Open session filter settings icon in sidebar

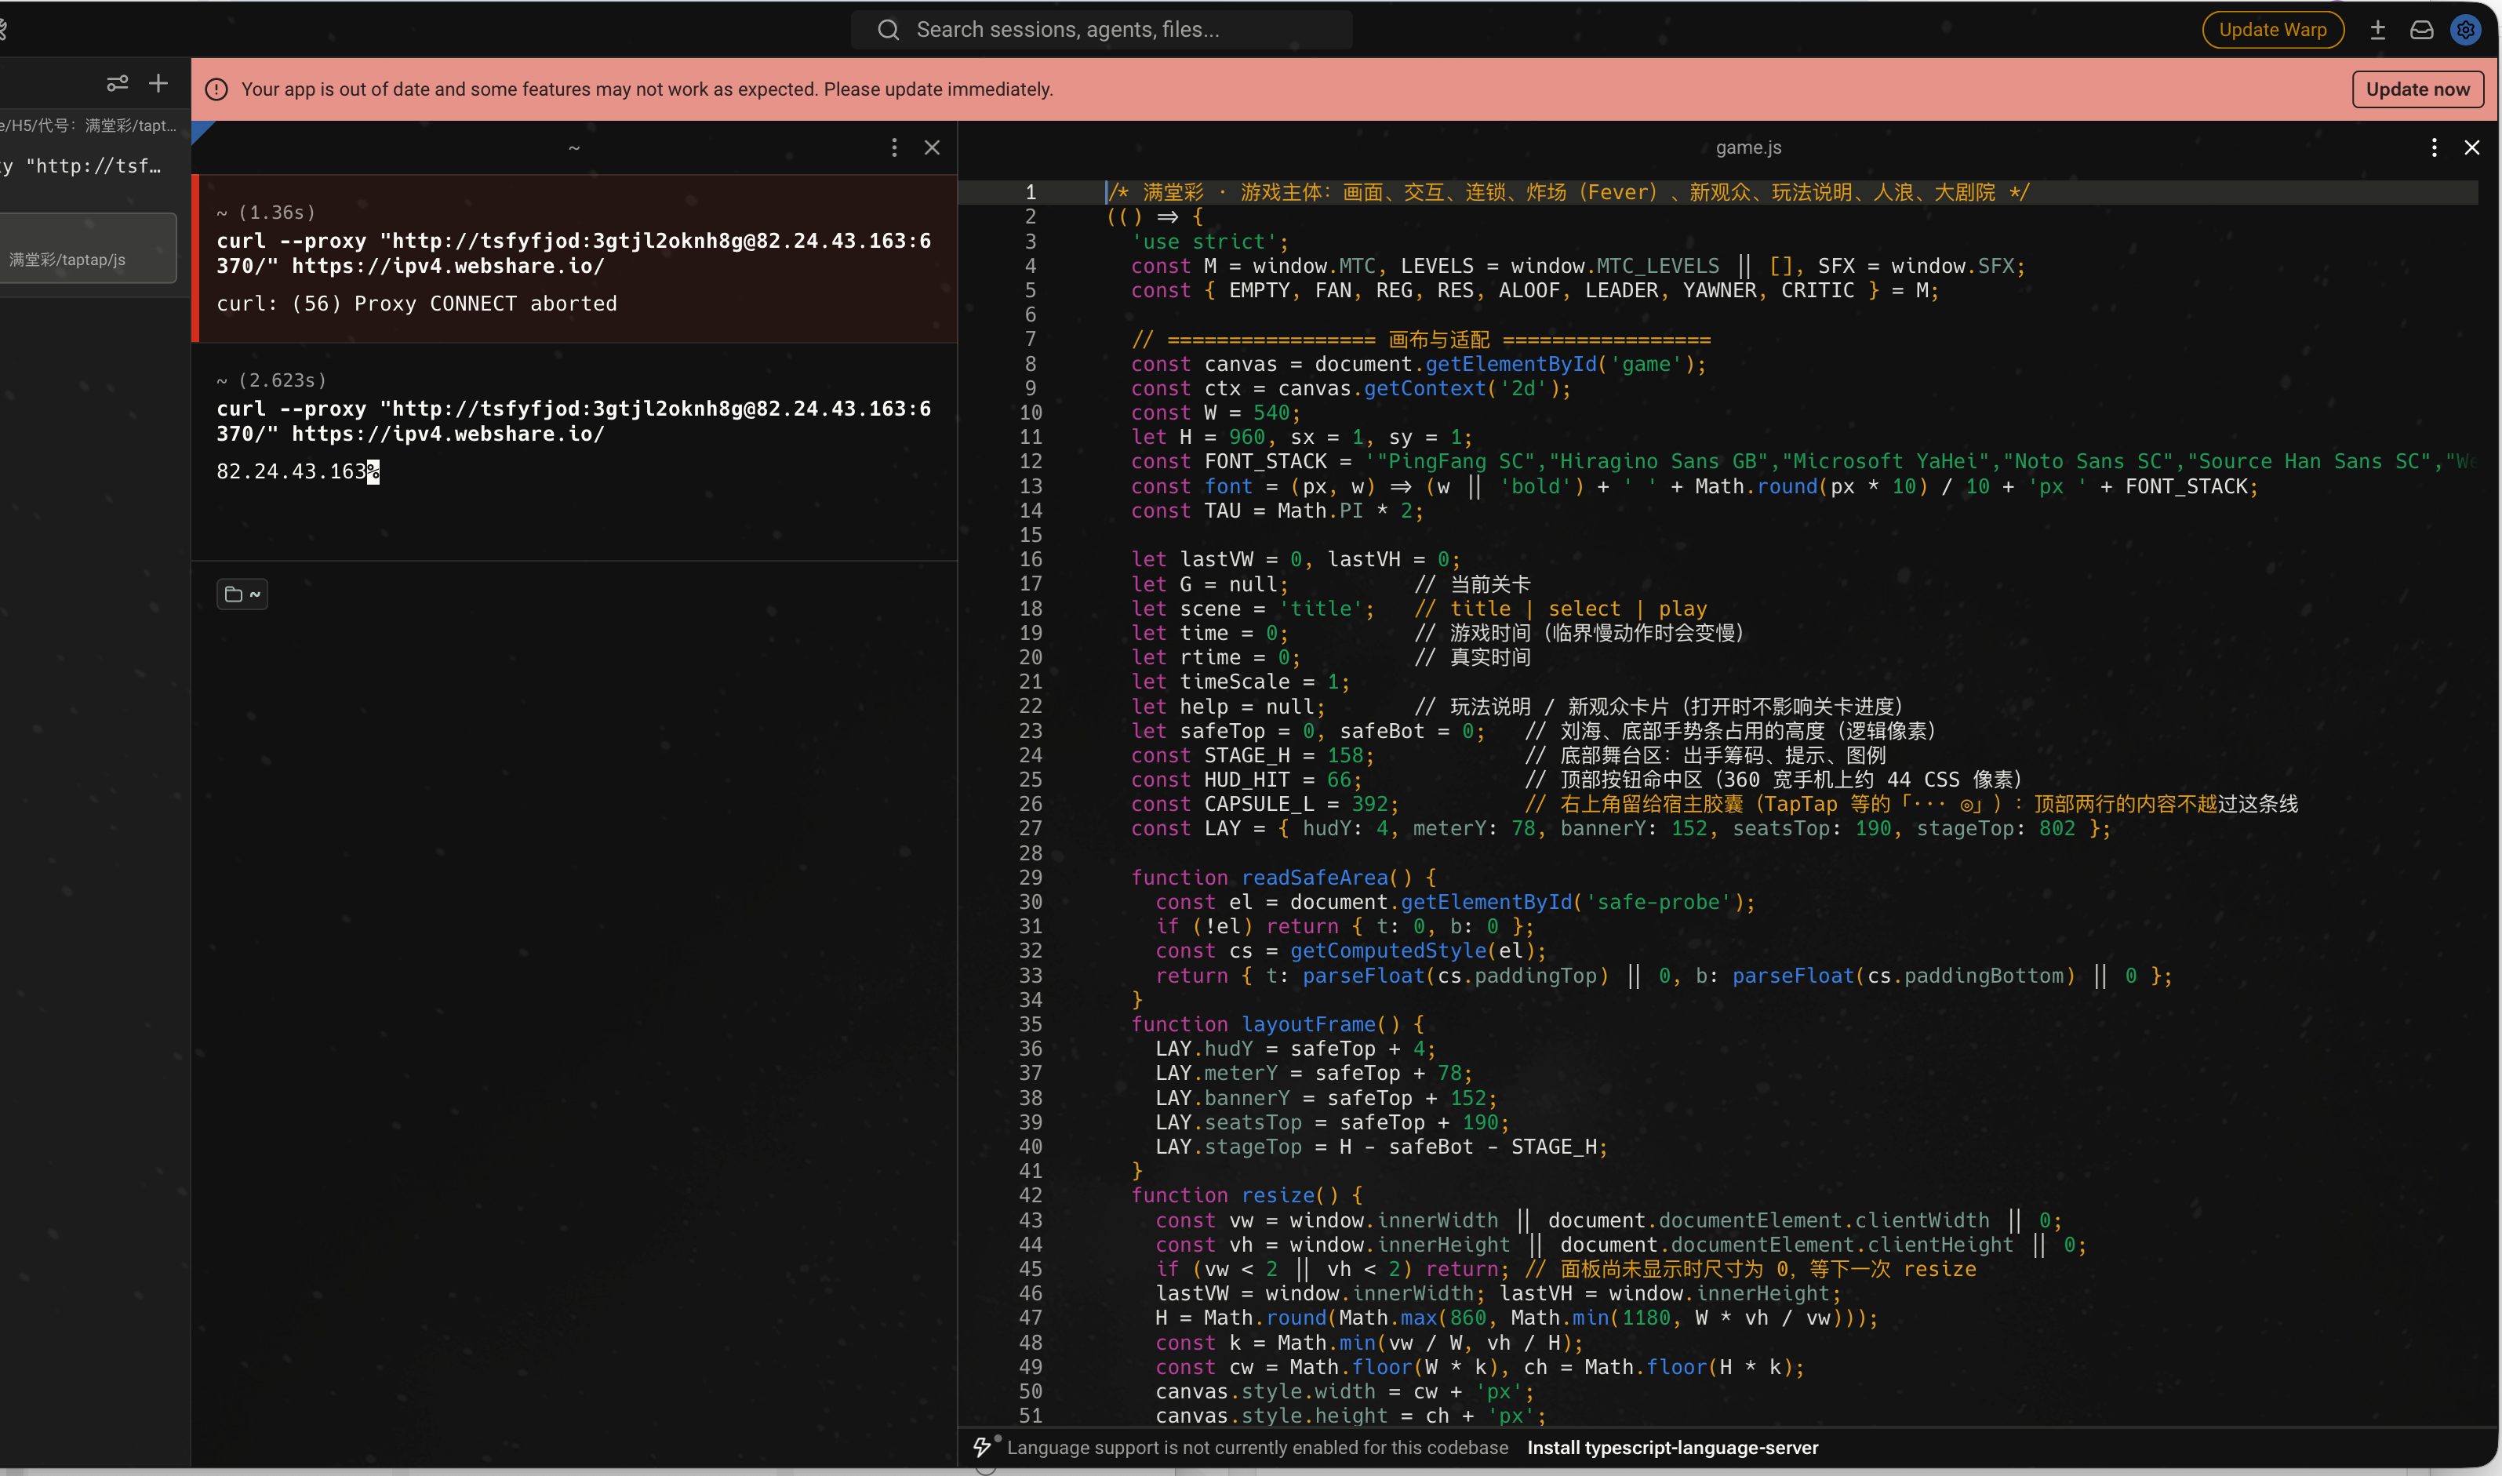tap(118, 84)
